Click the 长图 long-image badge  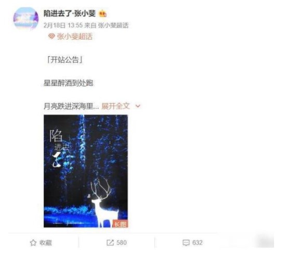click(120, 224)
